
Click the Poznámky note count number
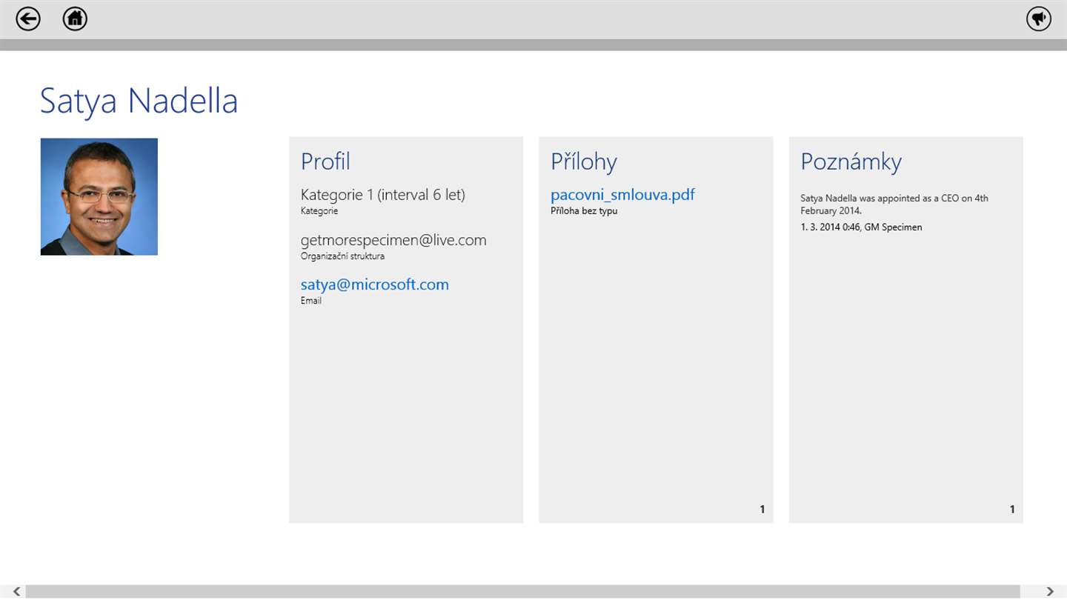(1012, 509)
